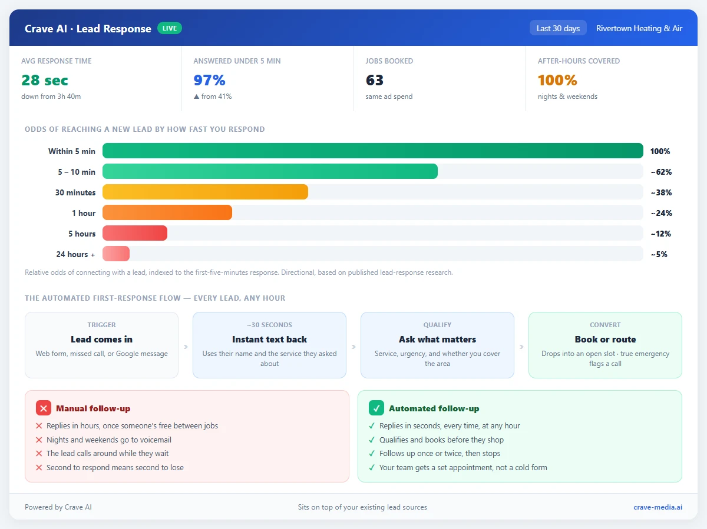Image resolution: width=707 pixels, height=529 pixels.
Task: Click chevron between Trigger and Instant text back cards
Action: pos(186,347)
